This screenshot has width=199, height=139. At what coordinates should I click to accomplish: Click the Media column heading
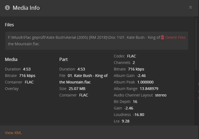click(11, 59)
